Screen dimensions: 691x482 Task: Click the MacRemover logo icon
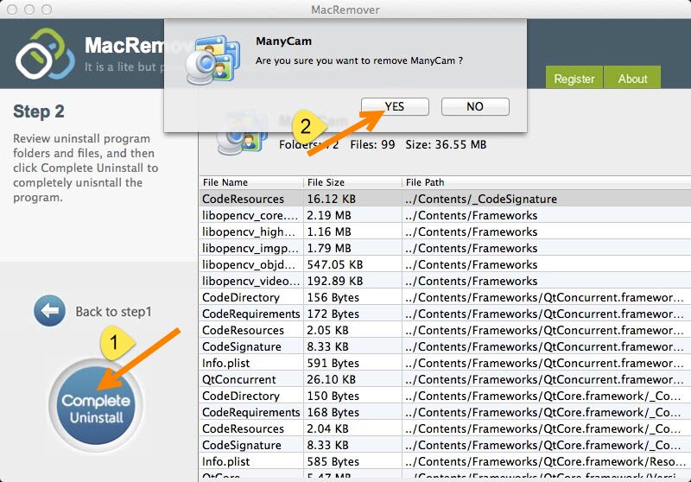45,54
